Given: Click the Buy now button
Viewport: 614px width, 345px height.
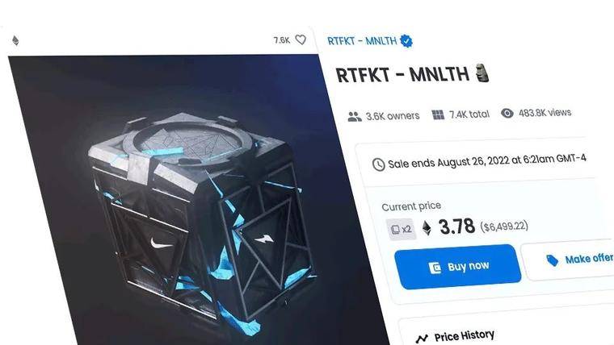Looking at the screenshot, I should point(458,267).
